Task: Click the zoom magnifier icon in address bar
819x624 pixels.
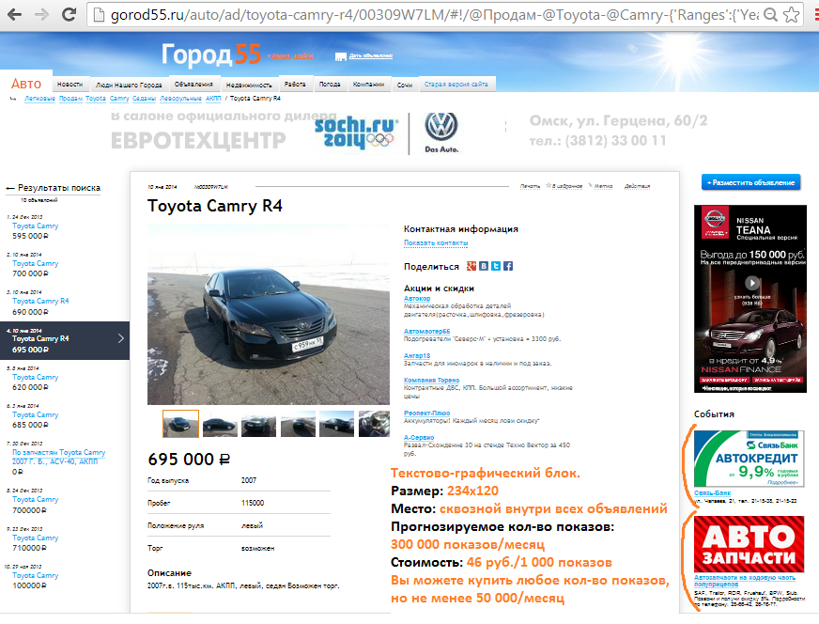Action: [770, 15]
